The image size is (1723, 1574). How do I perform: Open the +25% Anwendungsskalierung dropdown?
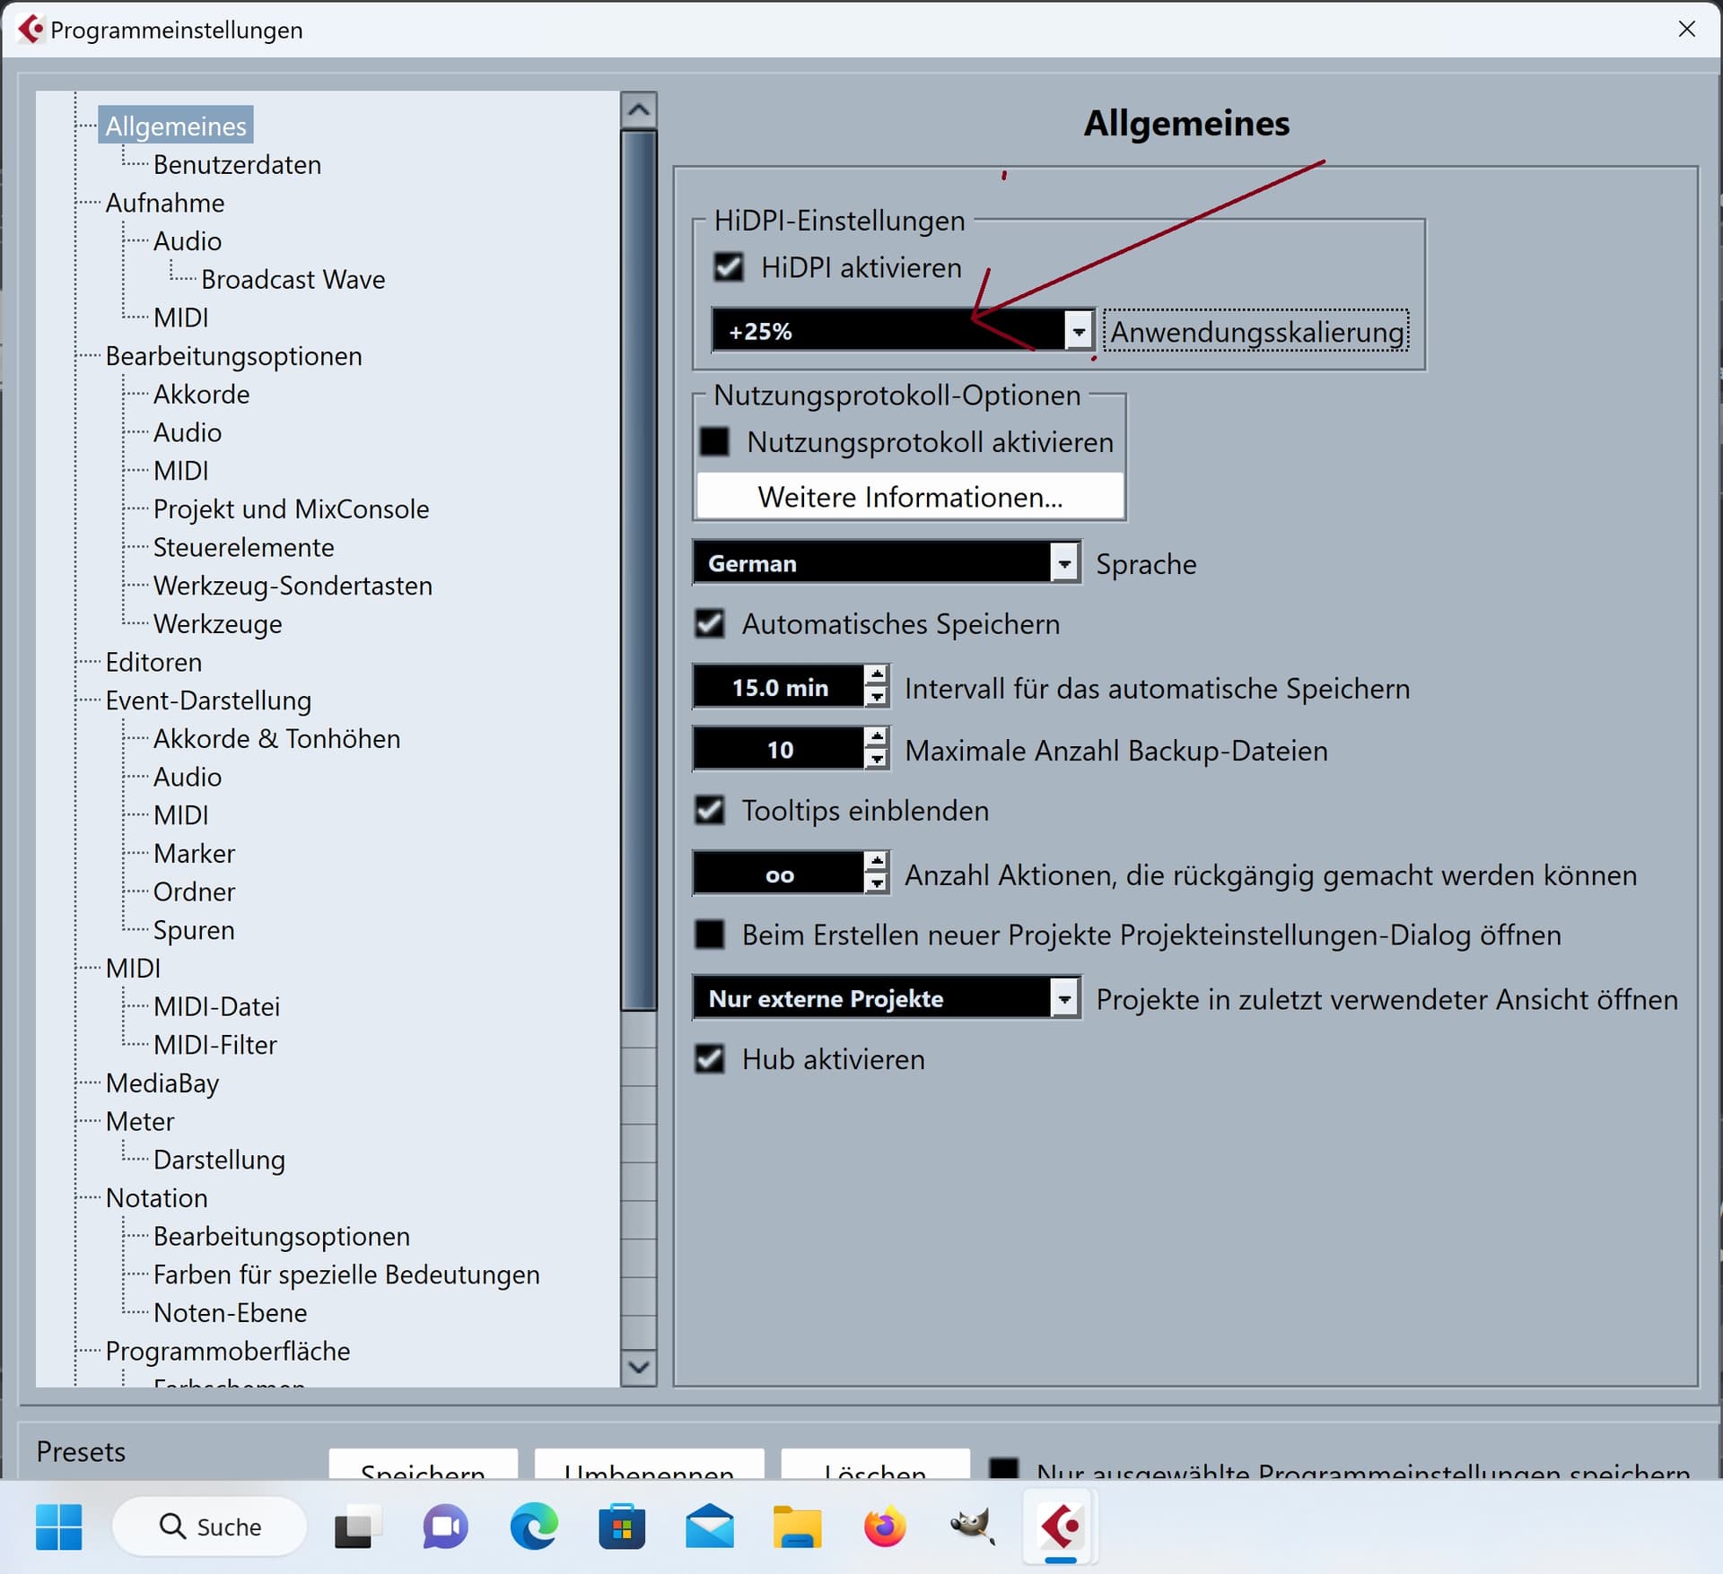1079,332
